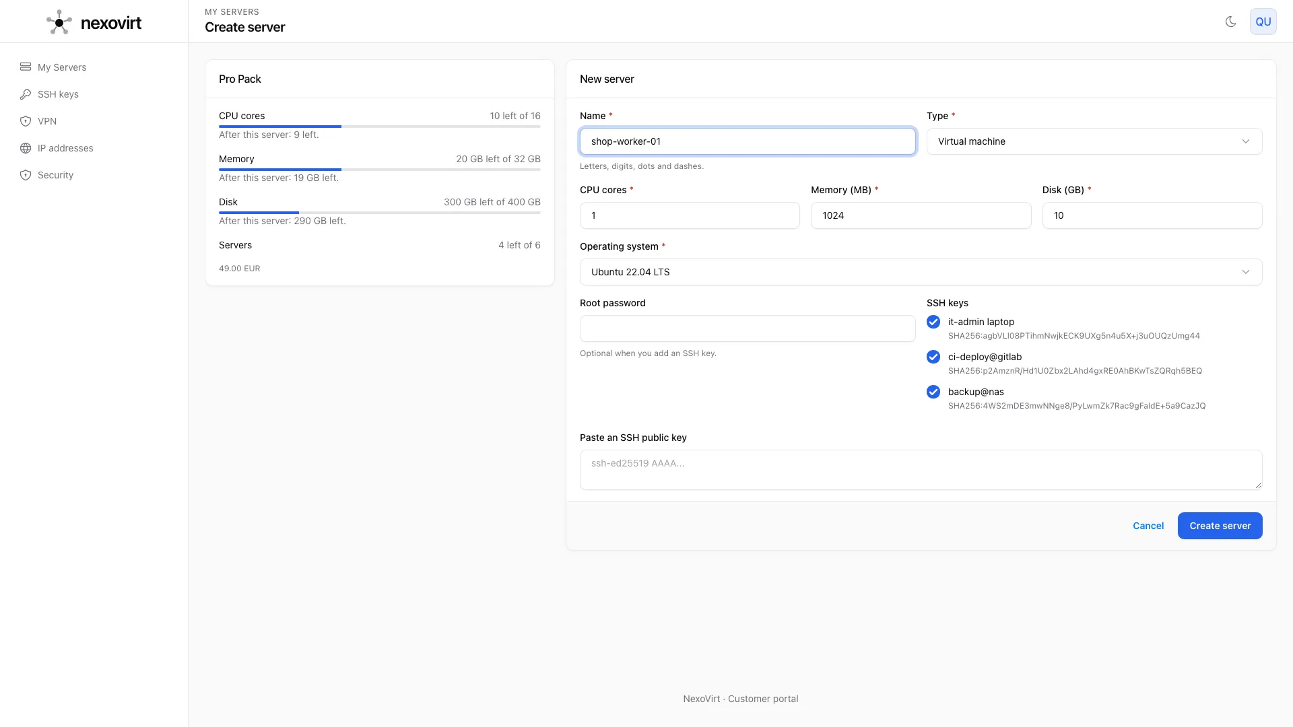
Task: Click the IP addresses globe icon
Action: [x=26, y=148]
